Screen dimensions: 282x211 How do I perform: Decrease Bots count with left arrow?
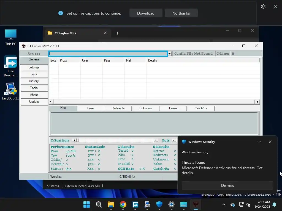click(174, 140)
